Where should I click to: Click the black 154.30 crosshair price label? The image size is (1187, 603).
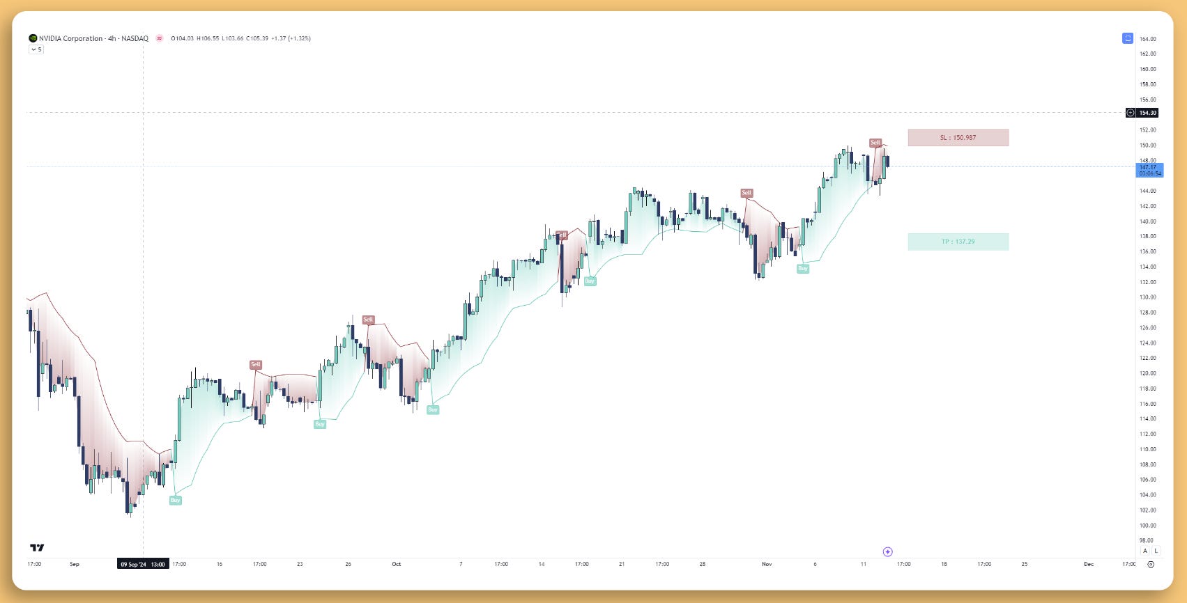1147,113
